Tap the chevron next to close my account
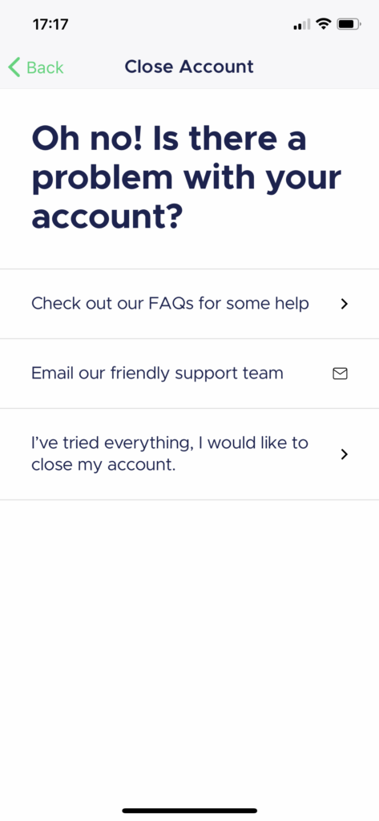This screenshot has height=821, width=379. click(x=344, y=454)
